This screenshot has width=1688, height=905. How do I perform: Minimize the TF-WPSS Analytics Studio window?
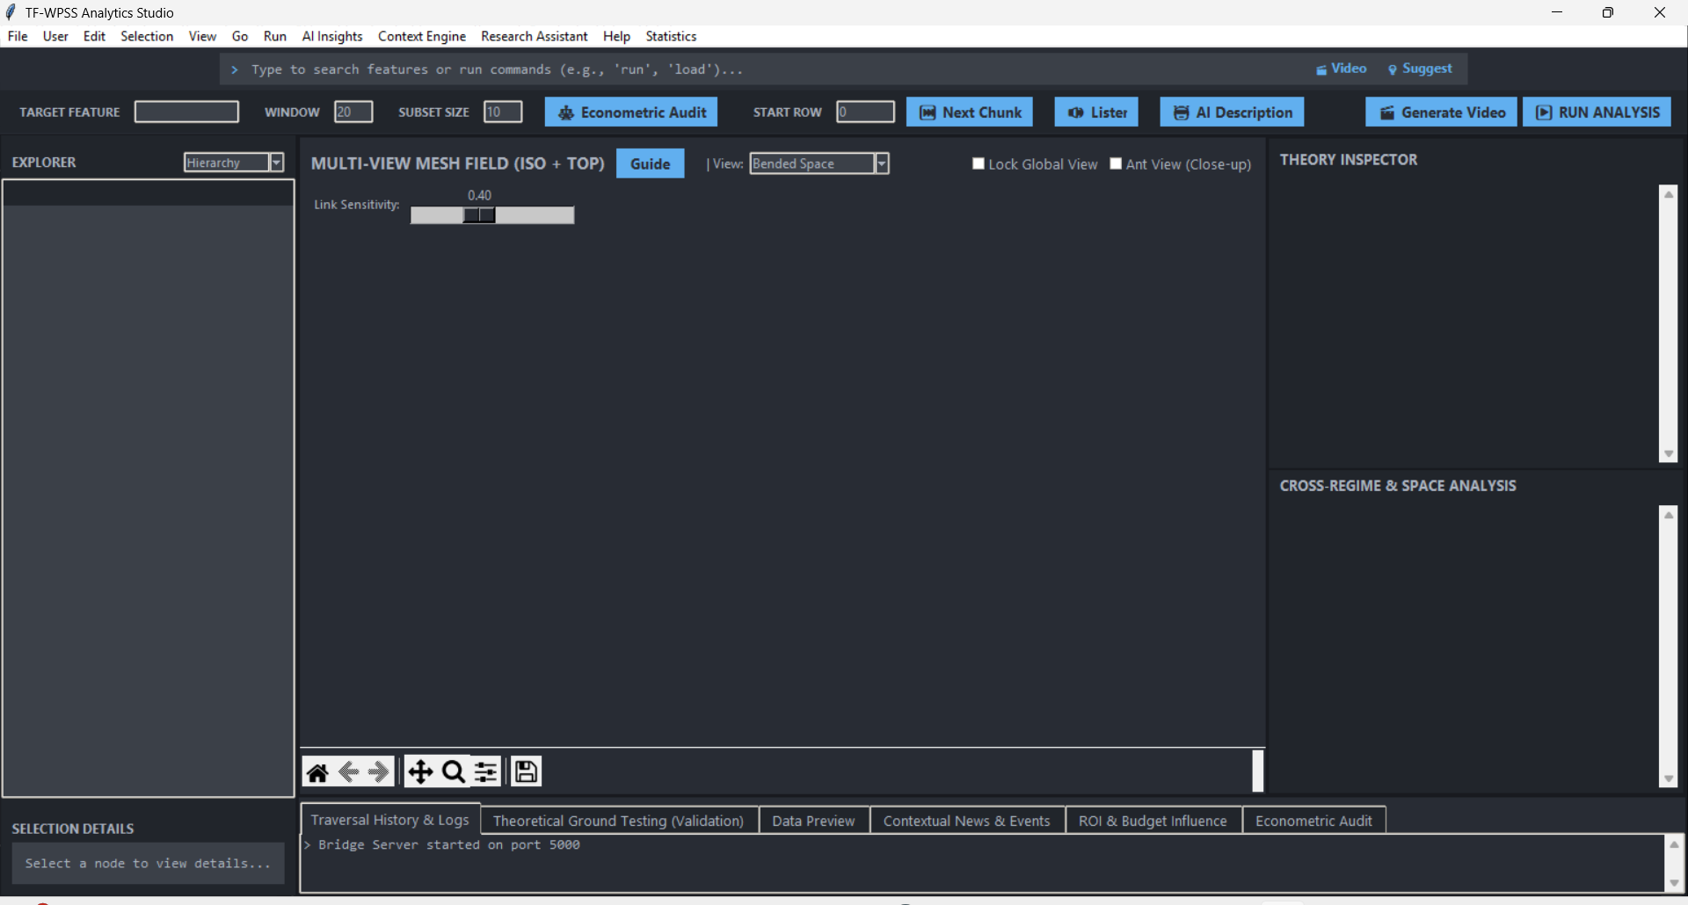click(1557, 12)
